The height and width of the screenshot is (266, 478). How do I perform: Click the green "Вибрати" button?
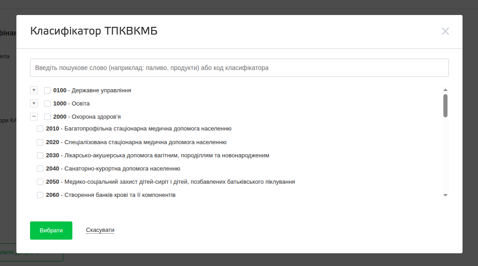(51, 231)
